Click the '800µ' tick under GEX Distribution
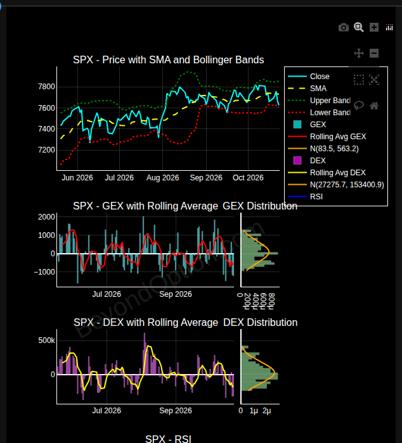402x443 pixels. pos(271,301)
